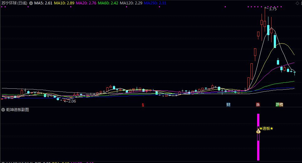Click the diamond icon at top right corner
Screen dimensions: 302x163
[x=297, y=3]
